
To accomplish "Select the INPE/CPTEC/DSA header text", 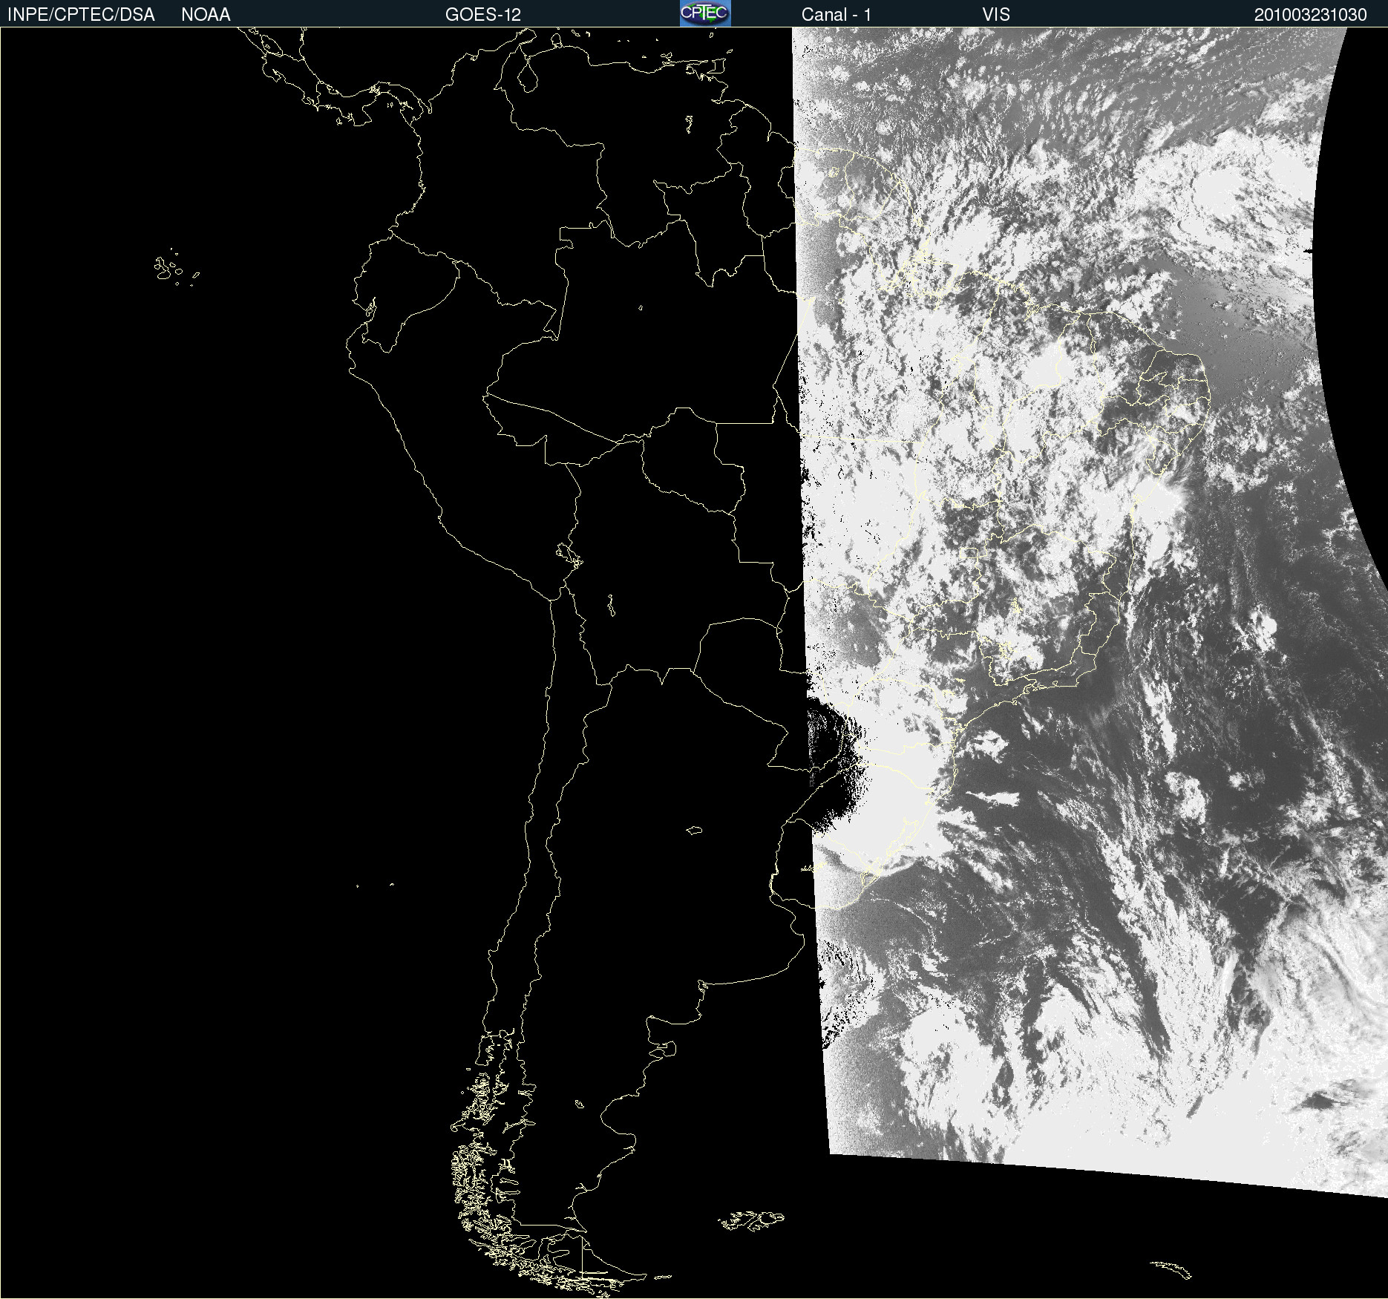I will tap(81, 15).
